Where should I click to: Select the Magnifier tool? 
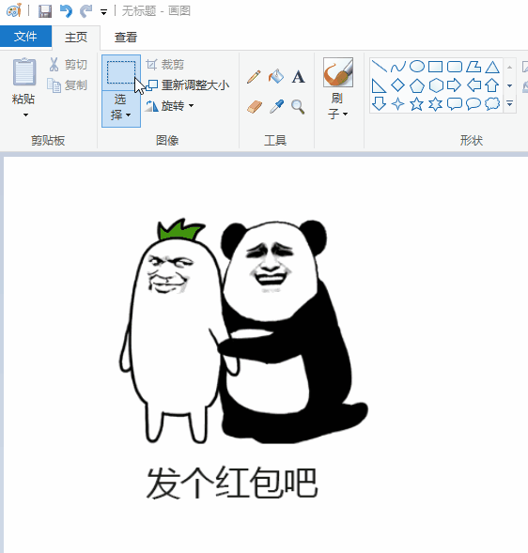[x=298, y=106]
